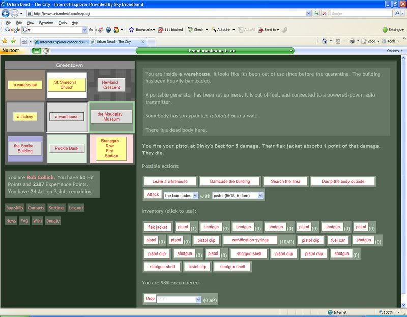Open the View menu
The image size is (407, 317).
pos(31,23)
